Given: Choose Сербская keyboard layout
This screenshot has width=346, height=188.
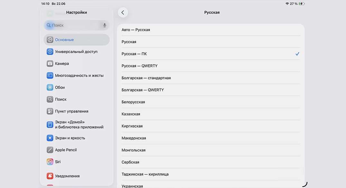Looking at the screenshot, I should 210,162.
